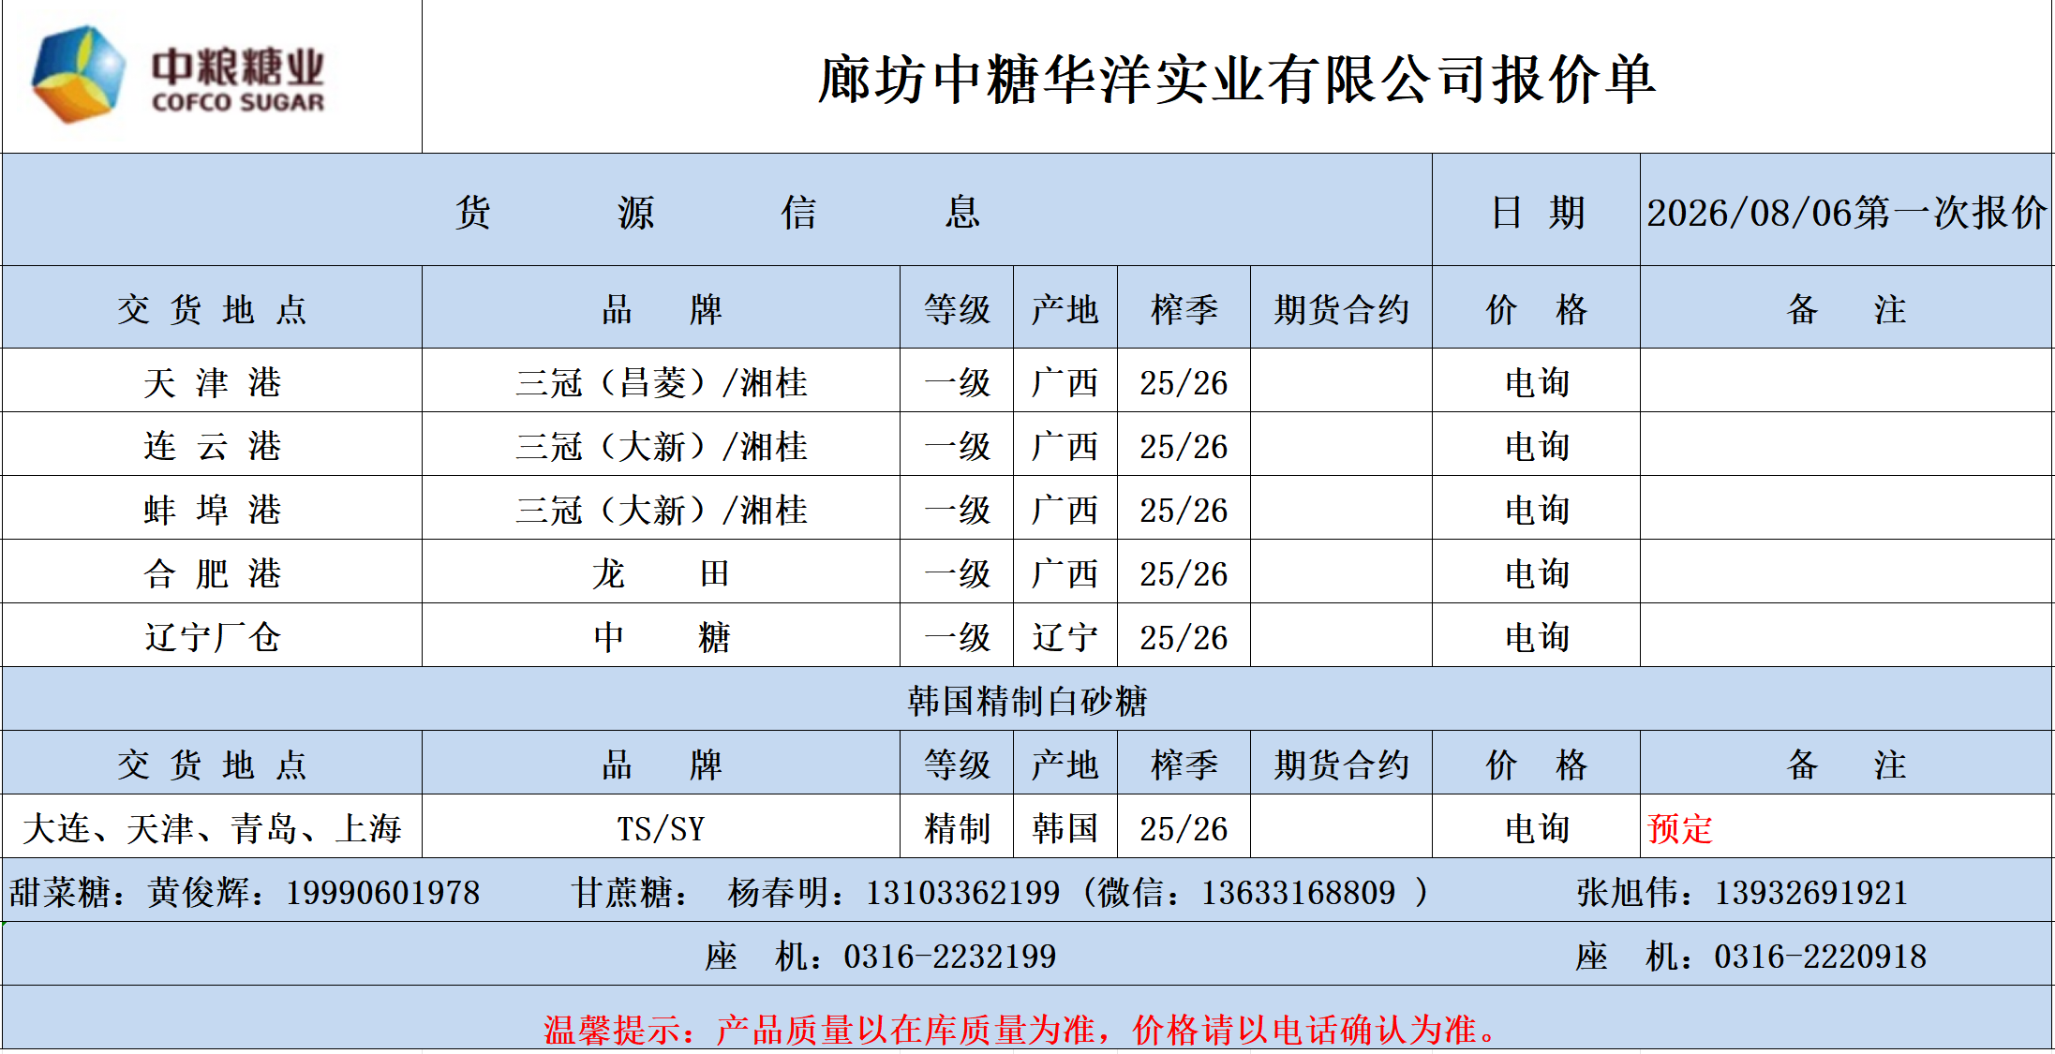This screenshot has width=2055, height=1054.
Task: Click the 韩国 origin cell
Action: coord(1065,827)
